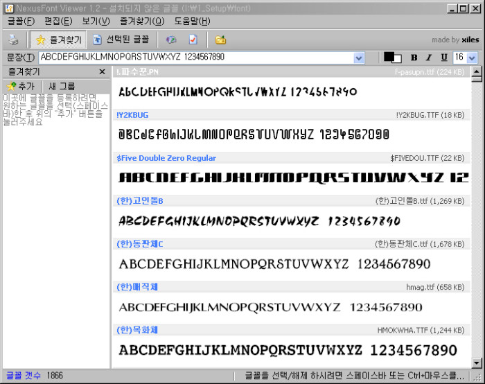Image resolution: width=485 pixels, height=384 pixels.
Task: Click the black foreground color swatch
Action: (389, 57)
